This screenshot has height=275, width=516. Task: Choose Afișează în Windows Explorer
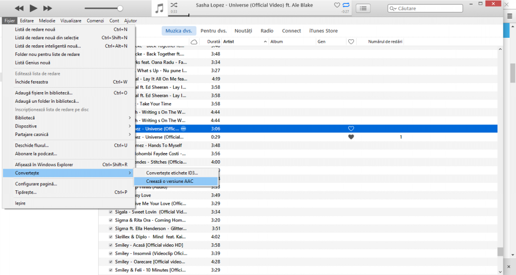pos(69,165)
